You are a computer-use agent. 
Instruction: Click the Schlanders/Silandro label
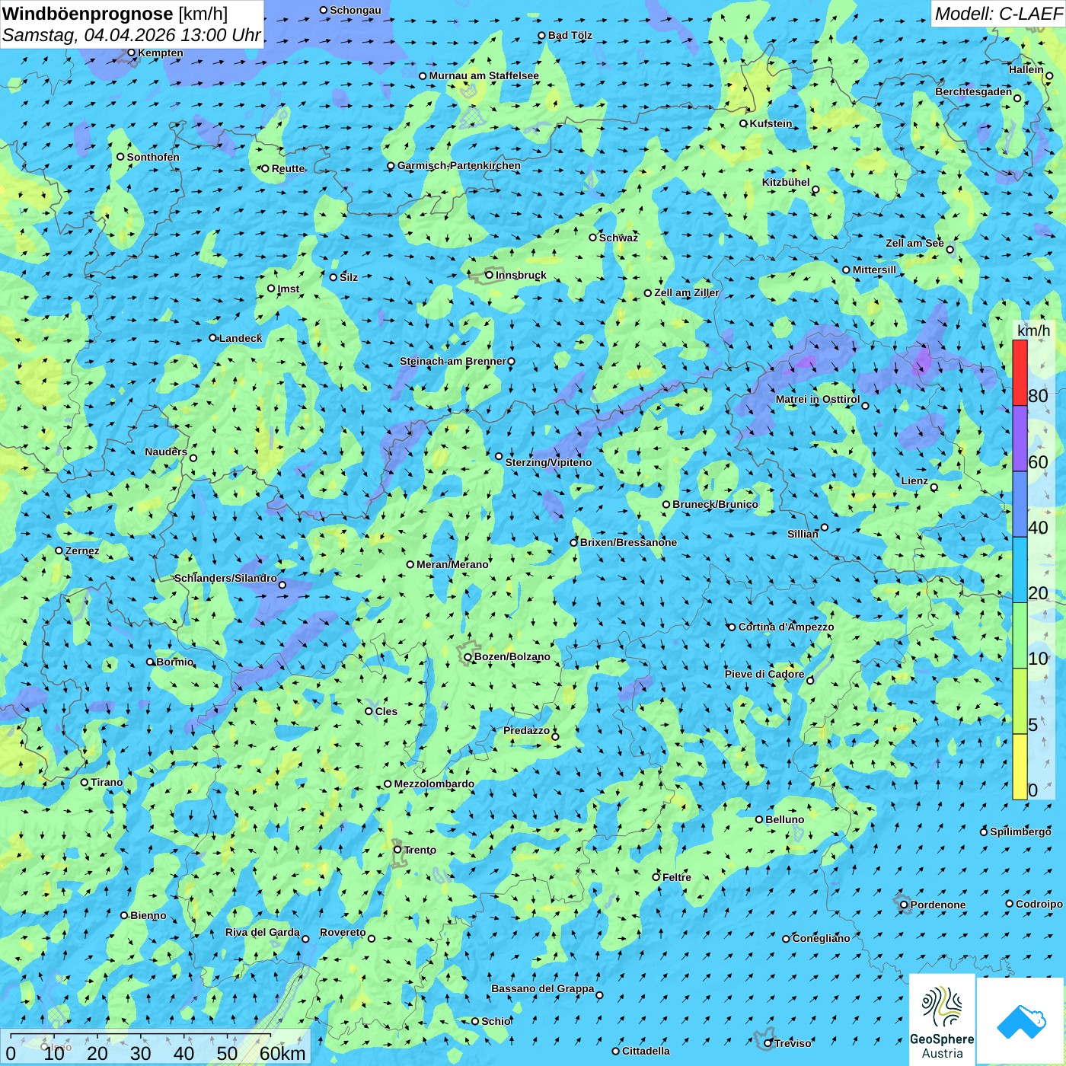(225, 578)
